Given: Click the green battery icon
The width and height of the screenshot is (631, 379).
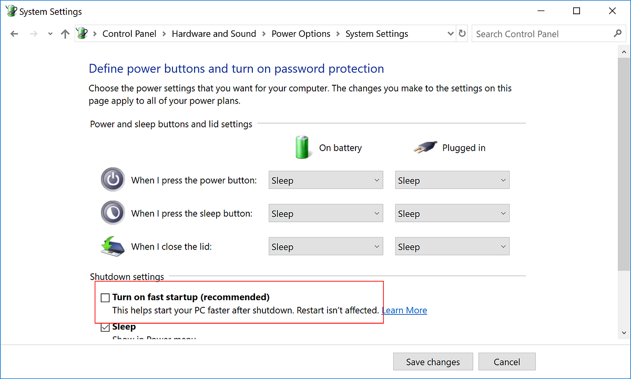Looking at the screenshot, I should point(303,147).
